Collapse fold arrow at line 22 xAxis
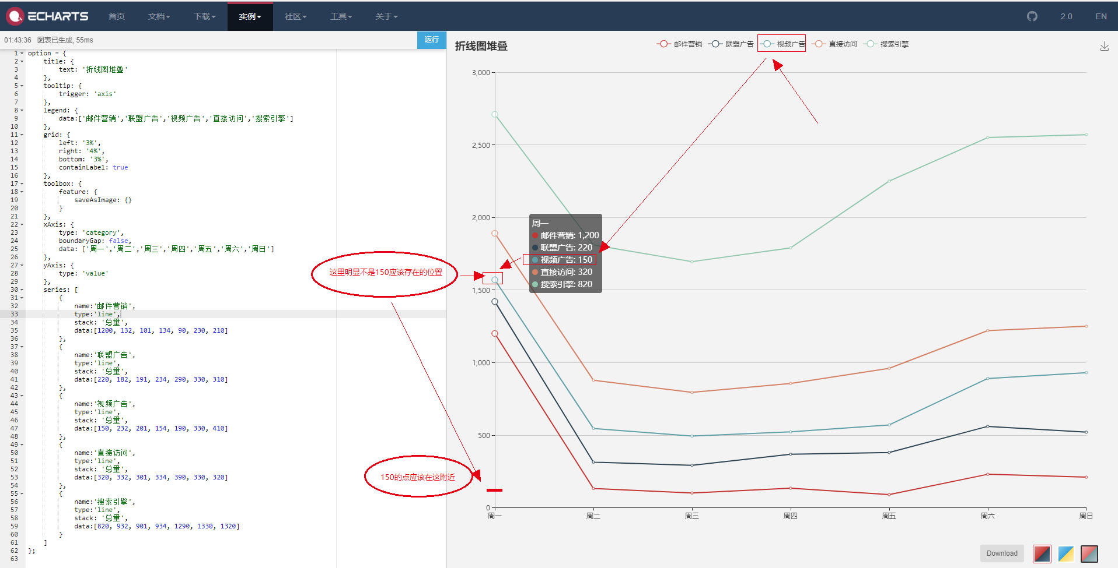This screenshot has width=1118, height=568. coord(22,224)
